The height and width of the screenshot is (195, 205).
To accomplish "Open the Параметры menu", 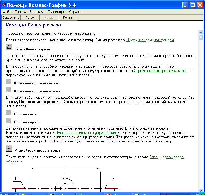I will point(57,12).
